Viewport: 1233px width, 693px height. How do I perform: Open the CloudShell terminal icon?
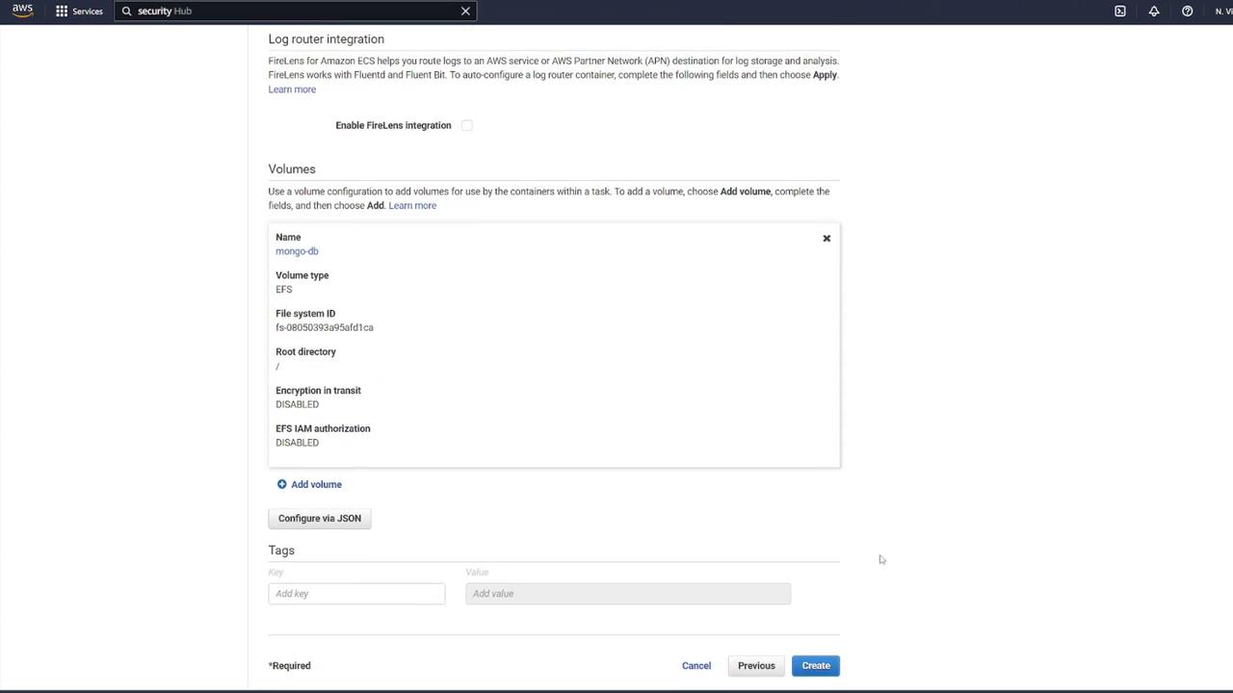click(1119, 11)
